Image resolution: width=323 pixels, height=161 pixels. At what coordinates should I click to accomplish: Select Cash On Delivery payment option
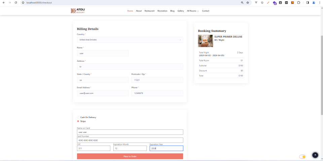pyautogui.click(x=78, y=117)
